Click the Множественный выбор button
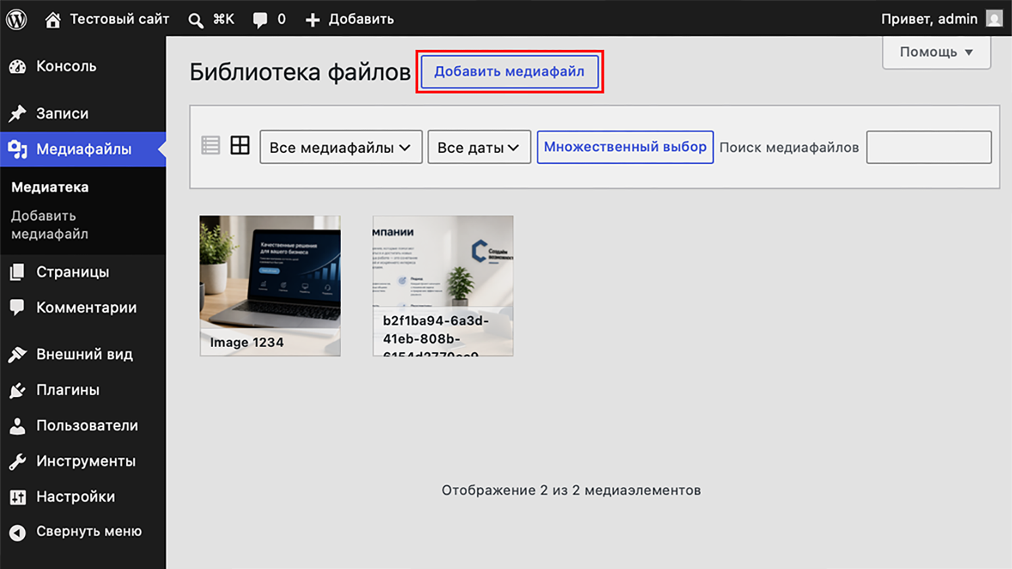 pos(625,147)
